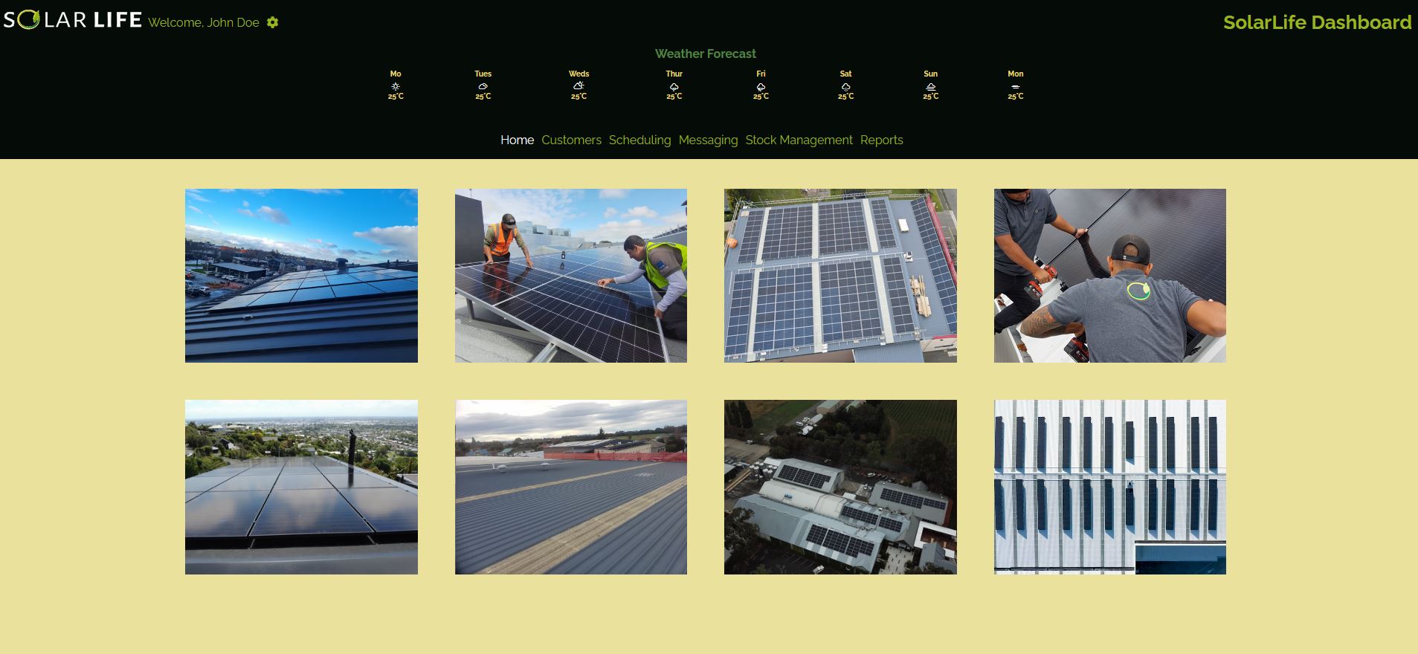
Task: Open the Scheduling page
Action: click(639, 140)
